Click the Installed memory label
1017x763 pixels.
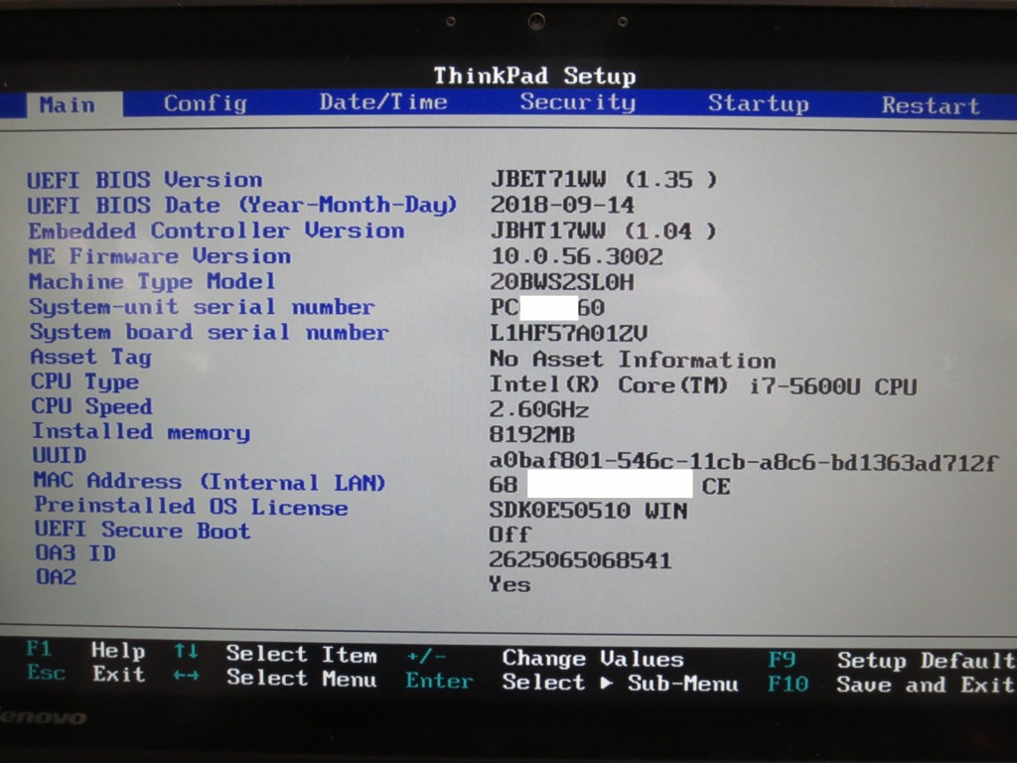(x=141, y=432)
